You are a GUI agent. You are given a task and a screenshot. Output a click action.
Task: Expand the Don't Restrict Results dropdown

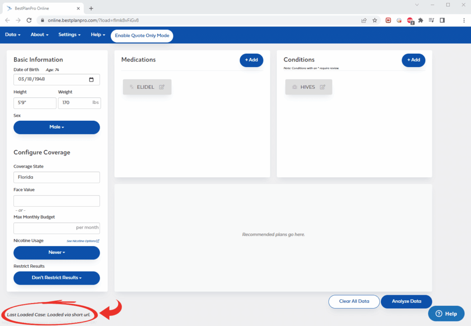[57, 278]
